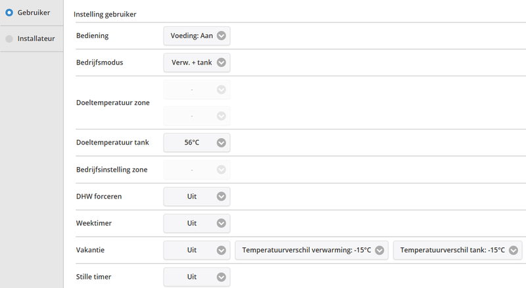Viewport: 526px width, 288px height.
Task: Click arrow icon on Stille timer selector
Action: pyautogui.click(x=222, y=277)
